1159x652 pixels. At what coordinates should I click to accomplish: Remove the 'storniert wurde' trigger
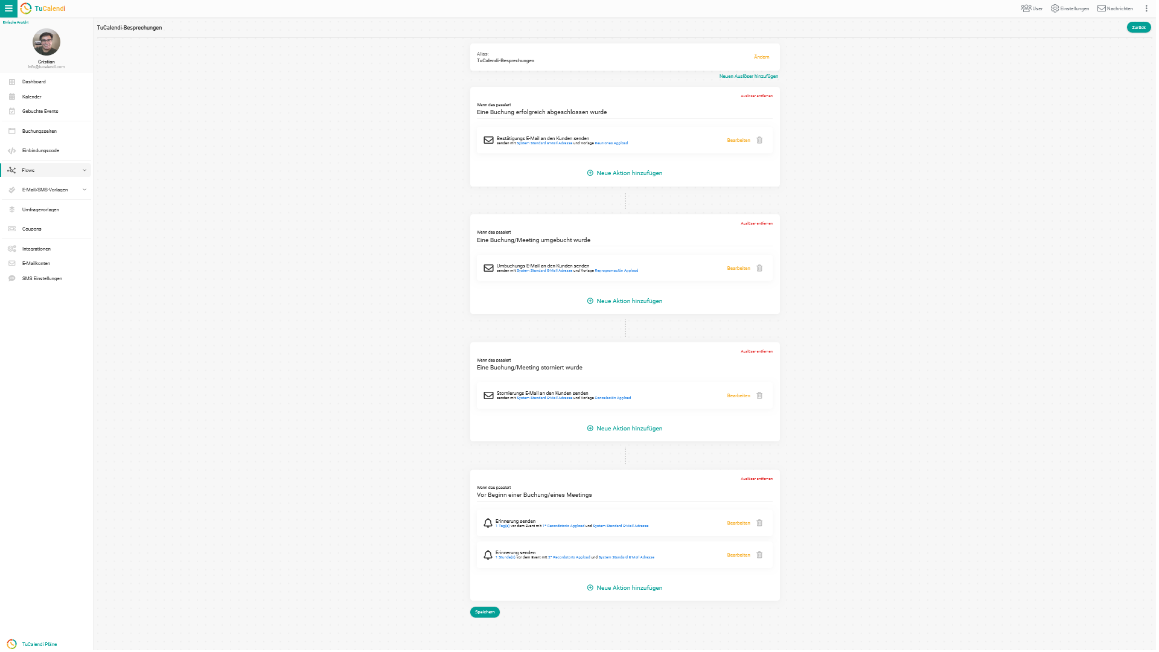(x=756, y=351)
